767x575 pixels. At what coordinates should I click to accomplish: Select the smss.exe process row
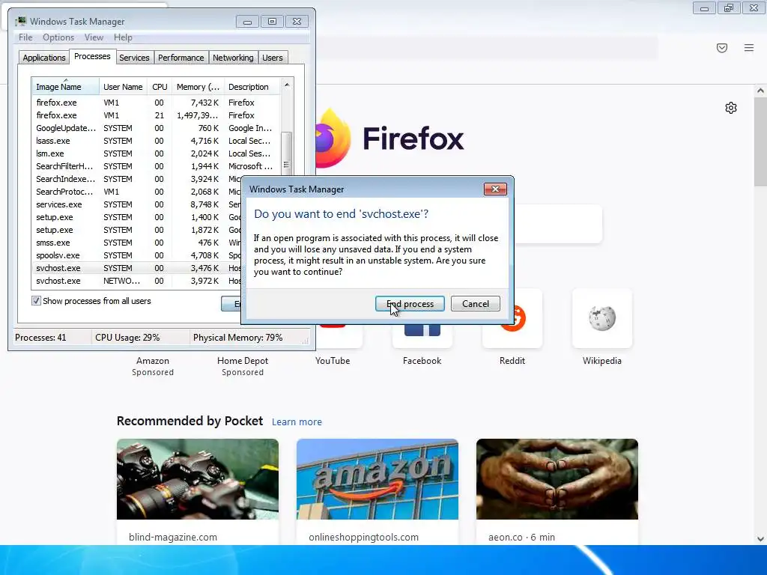click(137, 243)
